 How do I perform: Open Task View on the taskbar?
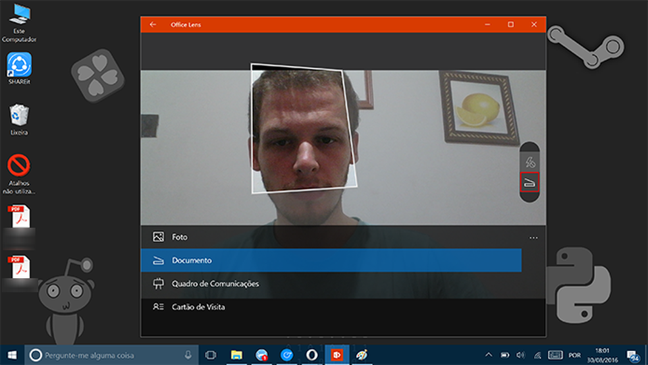coord(211,355)
